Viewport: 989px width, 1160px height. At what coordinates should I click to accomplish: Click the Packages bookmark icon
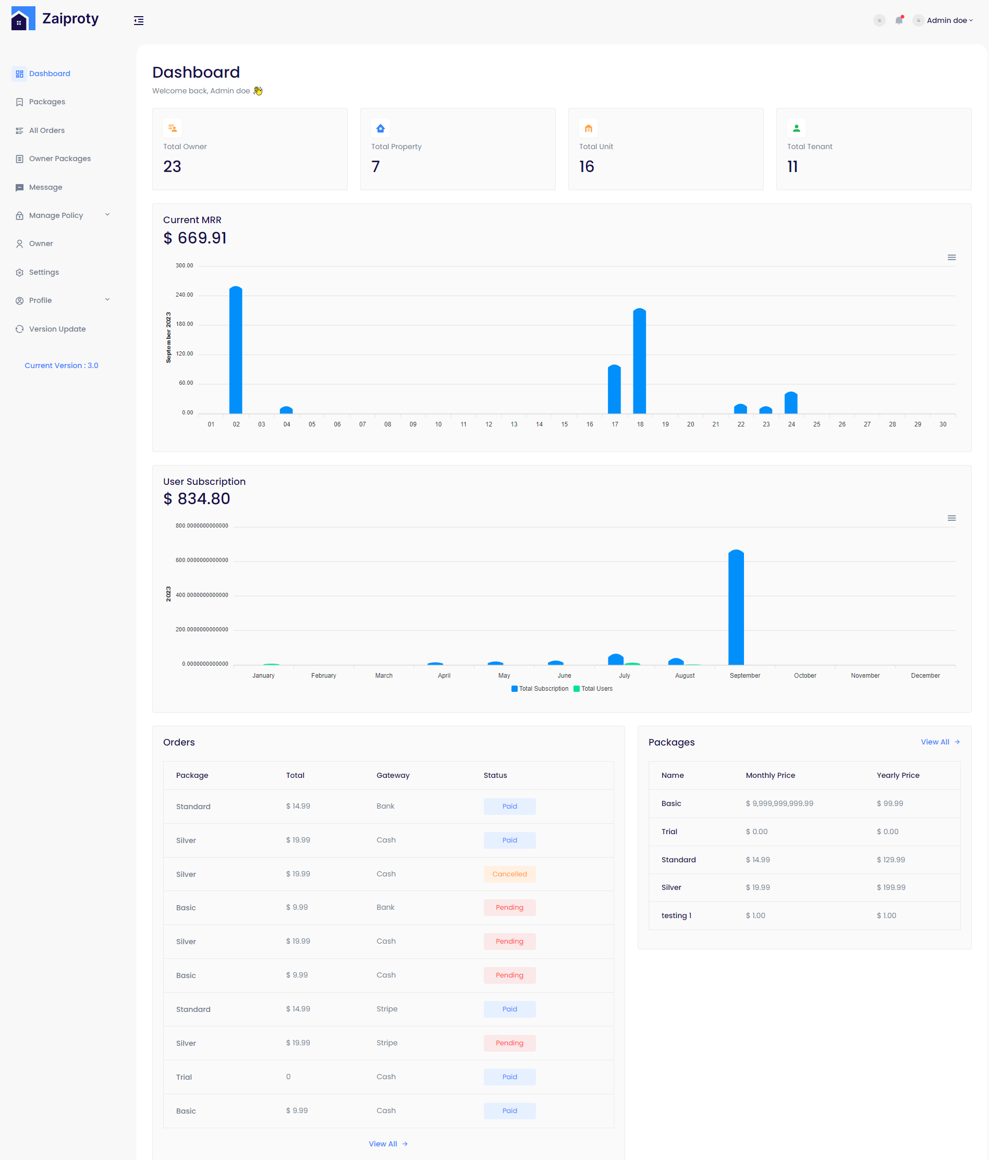pos(20,102)
